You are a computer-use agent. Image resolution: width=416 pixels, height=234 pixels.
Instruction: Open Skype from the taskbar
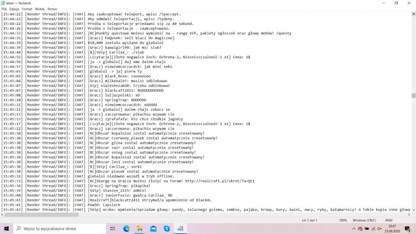[167, 229]
